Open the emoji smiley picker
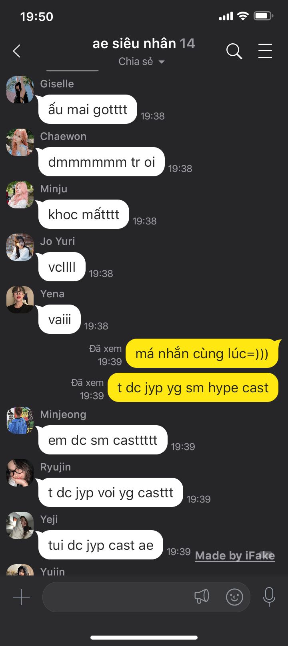 coord(235,597)
